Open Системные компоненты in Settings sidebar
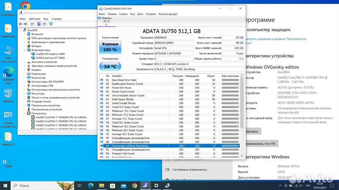The image size is (339, 190). 190,170
